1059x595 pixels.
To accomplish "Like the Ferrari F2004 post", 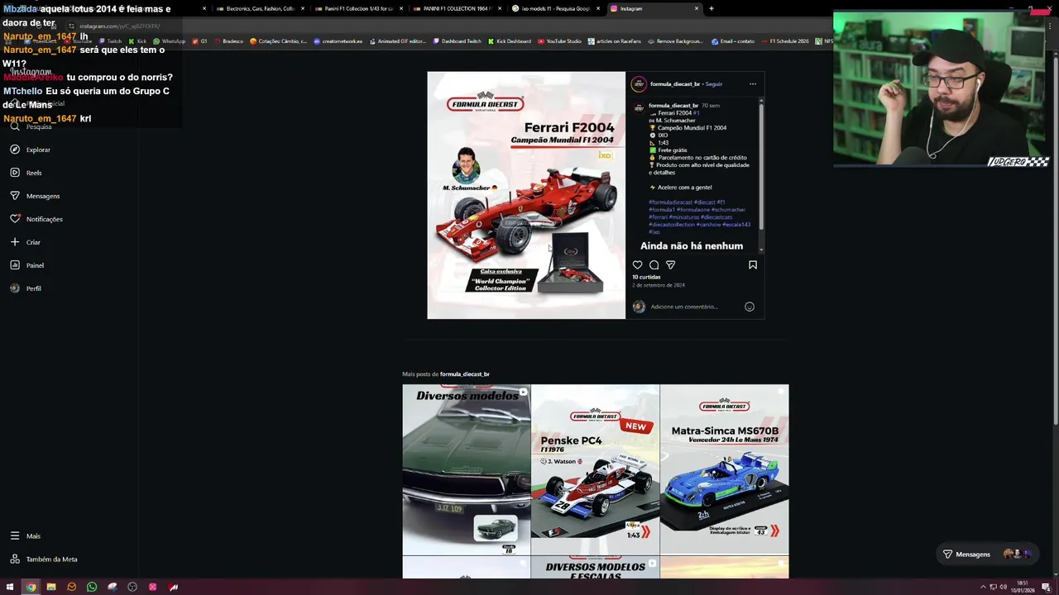I will coord(637,265).
